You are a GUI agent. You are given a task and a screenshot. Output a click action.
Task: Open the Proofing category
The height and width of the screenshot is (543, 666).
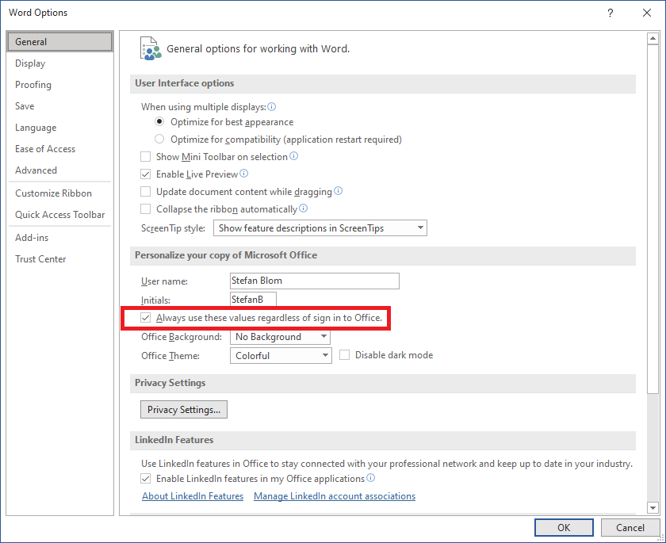(x=60, y=85)
